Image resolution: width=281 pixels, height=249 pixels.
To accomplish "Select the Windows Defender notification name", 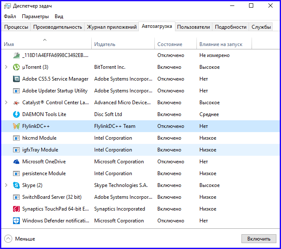I will (56, 221).
